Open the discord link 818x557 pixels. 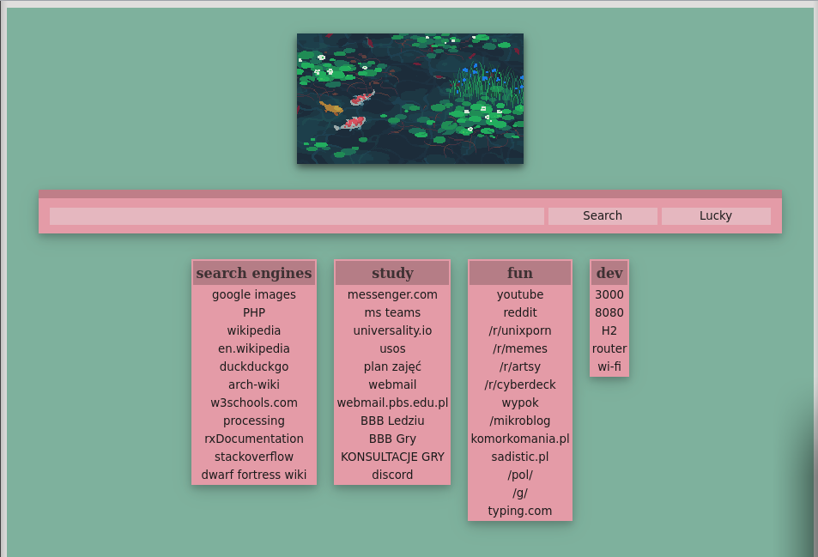(392, 475)
